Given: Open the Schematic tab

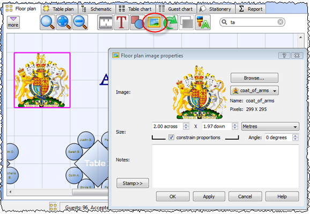Looking at the screenshot, I should point(97,9).
